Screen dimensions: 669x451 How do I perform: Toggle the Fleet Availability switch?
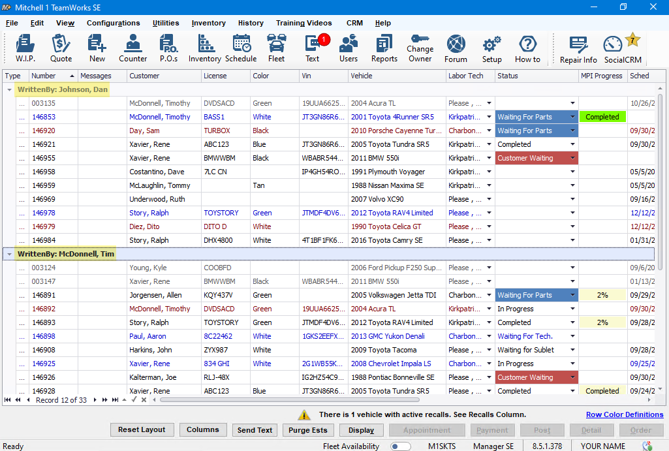[400, 446]
